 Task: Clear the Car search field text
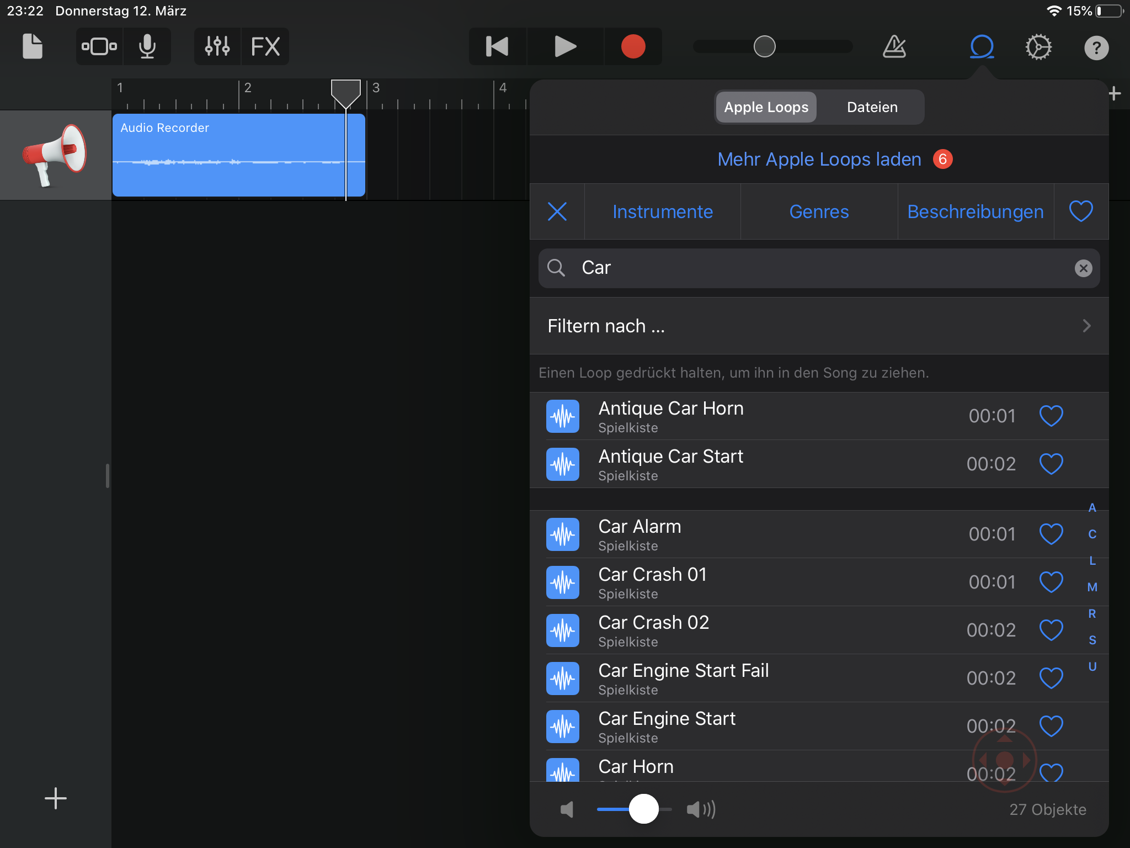tap(1083, 268)
